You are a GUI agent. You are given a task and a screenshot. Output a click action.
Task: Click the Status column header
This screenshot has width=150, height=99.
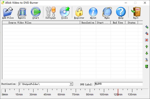click(131, 22)
